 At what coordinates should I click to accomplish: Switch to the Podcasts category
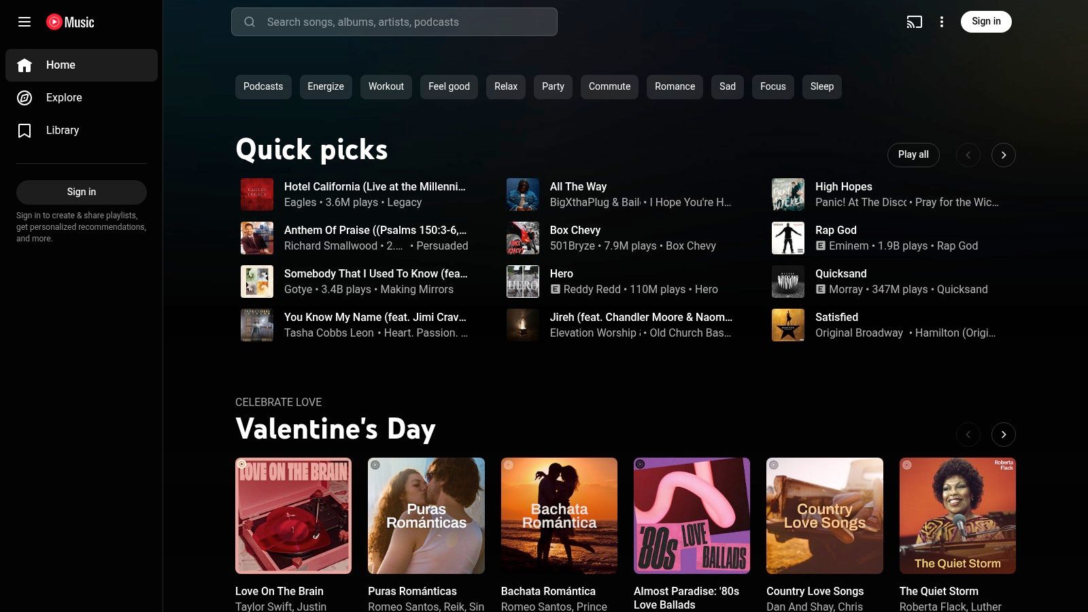coord(263,86)
